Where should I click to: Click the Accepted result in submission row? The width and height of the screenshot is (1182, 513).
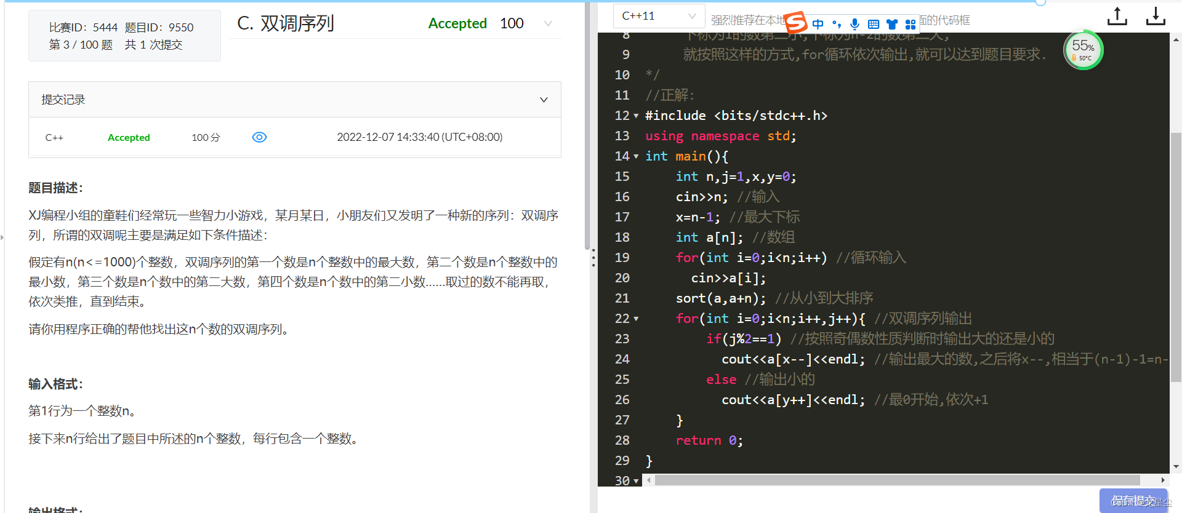(129, 137)
